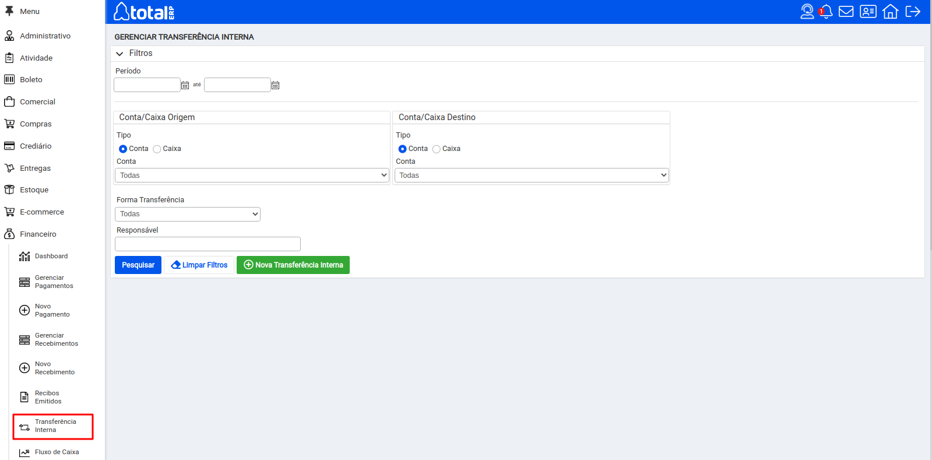Select Caixa radio under Conta/Caixa Destino

point(437,149)
